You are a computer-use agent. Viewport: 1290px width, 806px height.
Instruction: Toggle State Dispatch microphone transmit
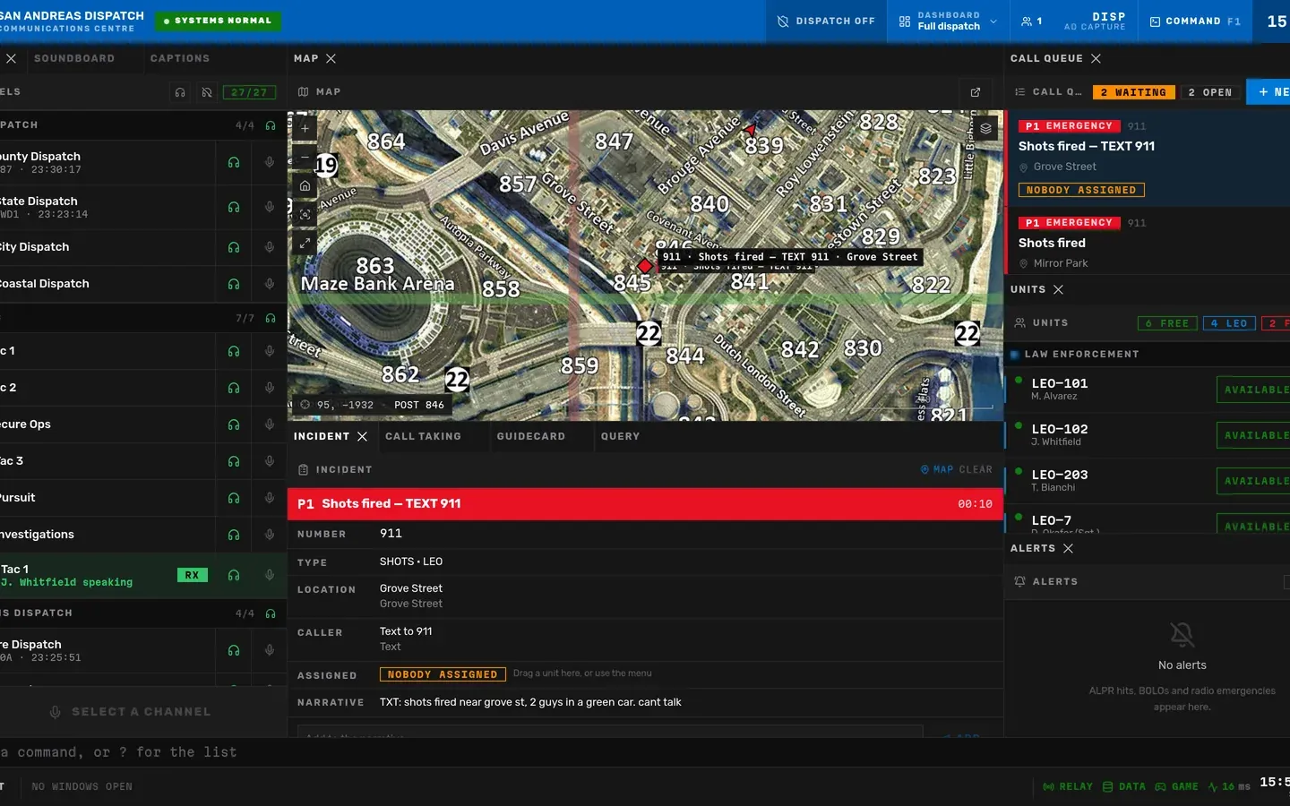click(270, 207)
